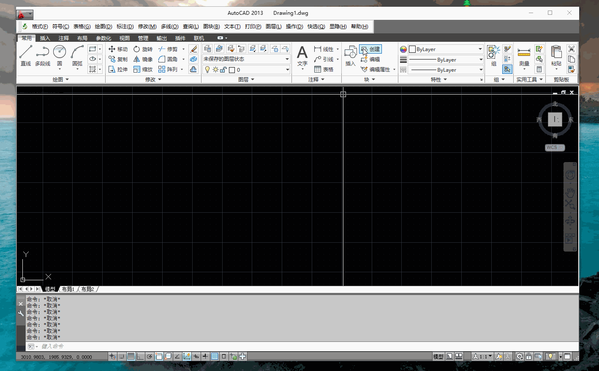
Task: Toggle polar tracking in status bar
Action: coord(150,356)
